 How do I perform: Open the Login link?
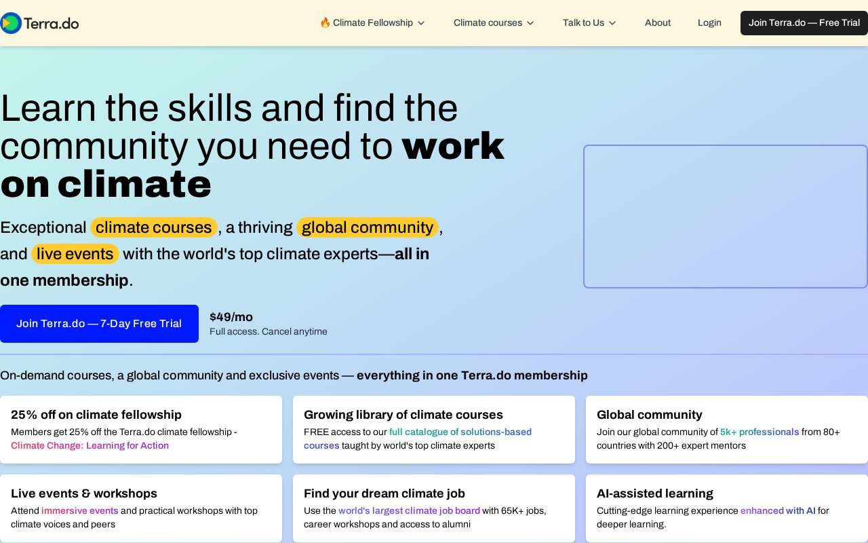point(709,22)
